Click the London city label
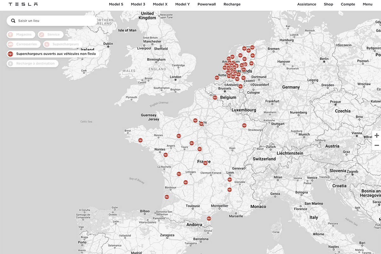The width and height of the screenshot is (381, 254). pos(176,77)
